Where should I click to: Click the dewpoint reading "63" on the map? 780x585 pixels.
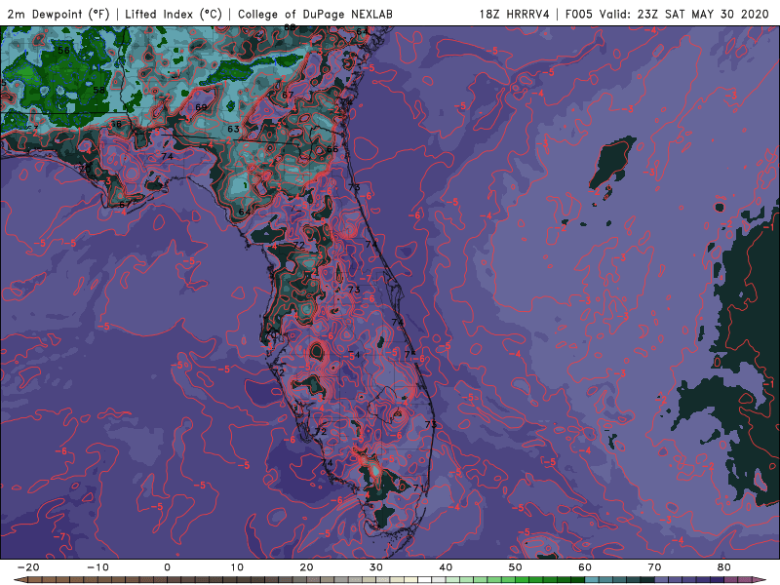coord(233,129)
